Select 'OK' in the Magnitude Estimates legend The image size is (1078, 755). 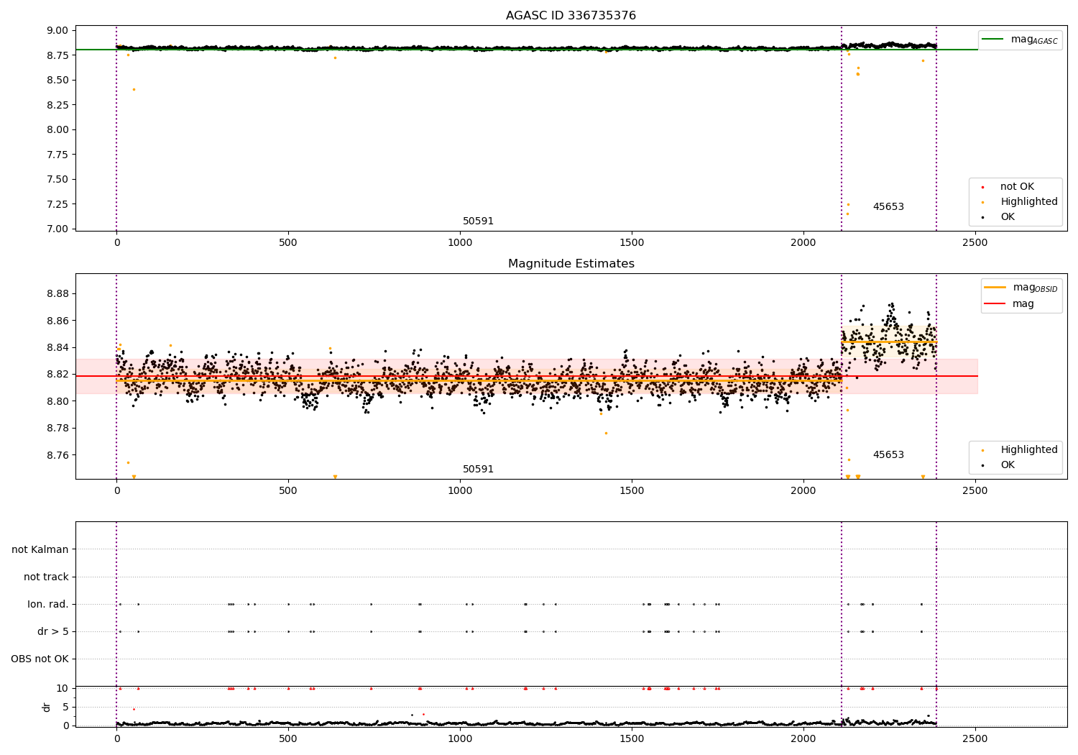[x=1008, y=465]
